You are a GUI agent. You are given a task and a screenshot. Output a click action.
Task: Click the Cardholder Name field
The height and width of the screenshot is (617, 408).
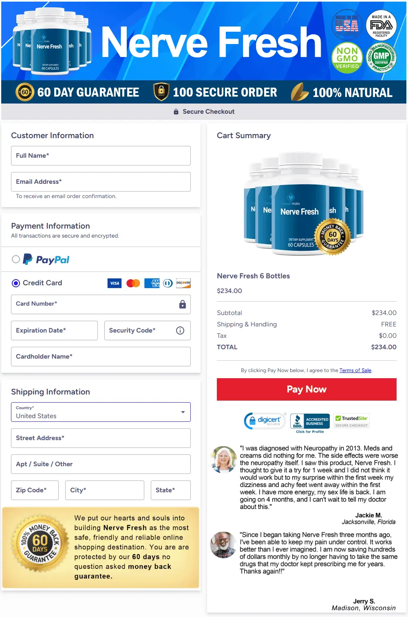click(x=101, y=357)
